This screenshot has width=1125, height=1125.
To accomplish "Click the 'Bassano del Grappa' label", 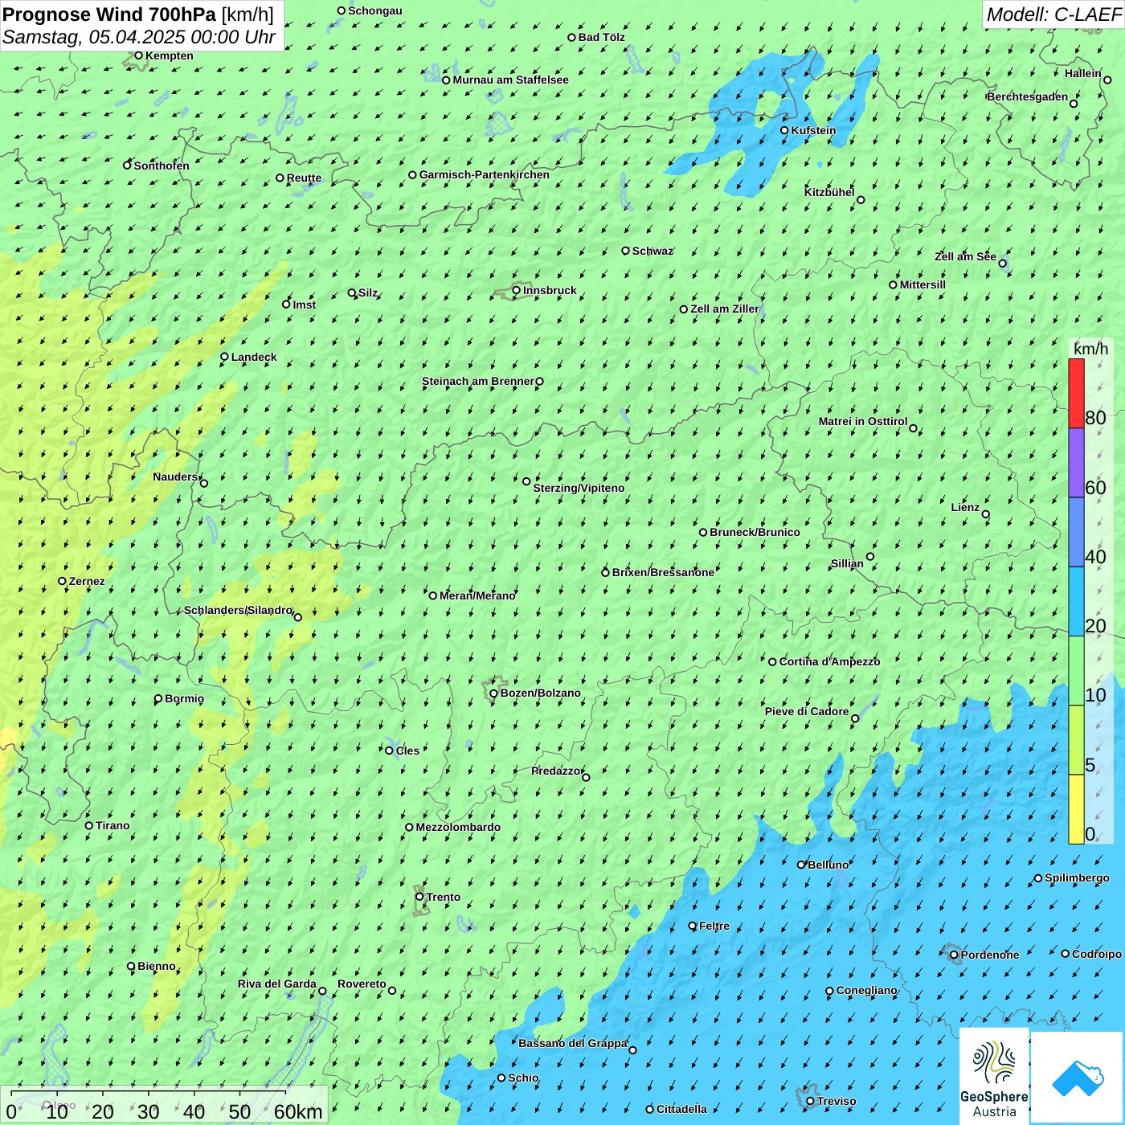I will click(x=573, y=1043).
